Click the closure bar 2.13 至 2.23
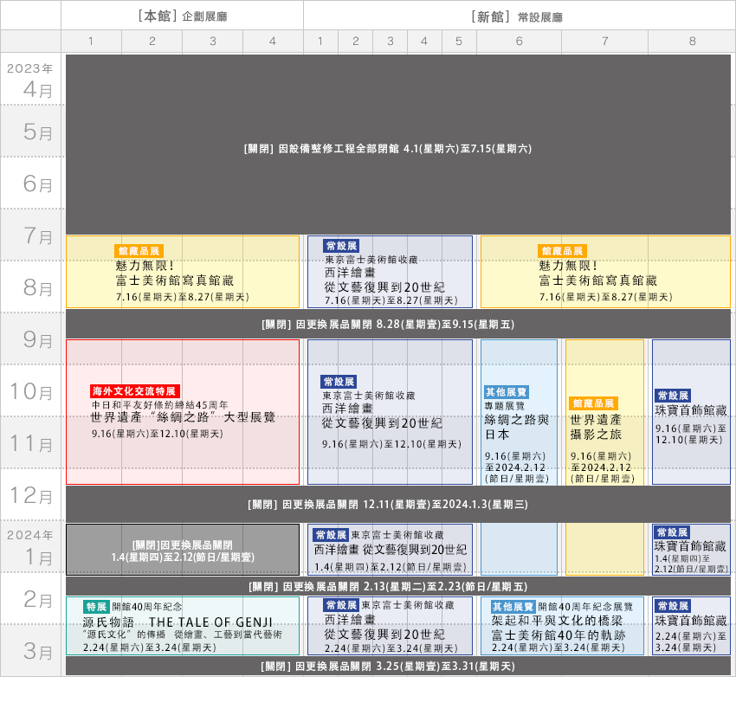This screenshot has height=728, width=736. [398, 587]
